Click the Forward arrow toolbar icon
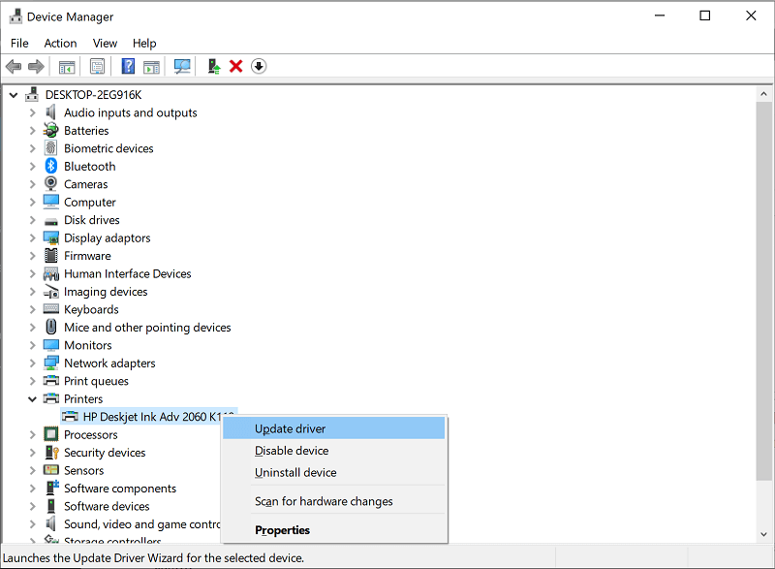The width and height of the screenshot is (775, 569). (36, 66)
